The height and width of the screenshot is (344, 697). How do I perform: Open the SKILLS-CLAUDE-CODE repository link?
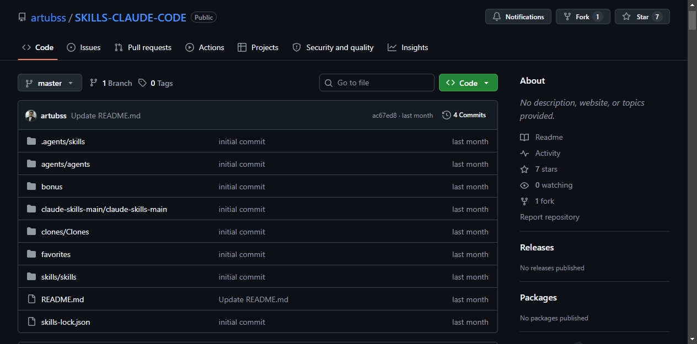pos(131,18)
